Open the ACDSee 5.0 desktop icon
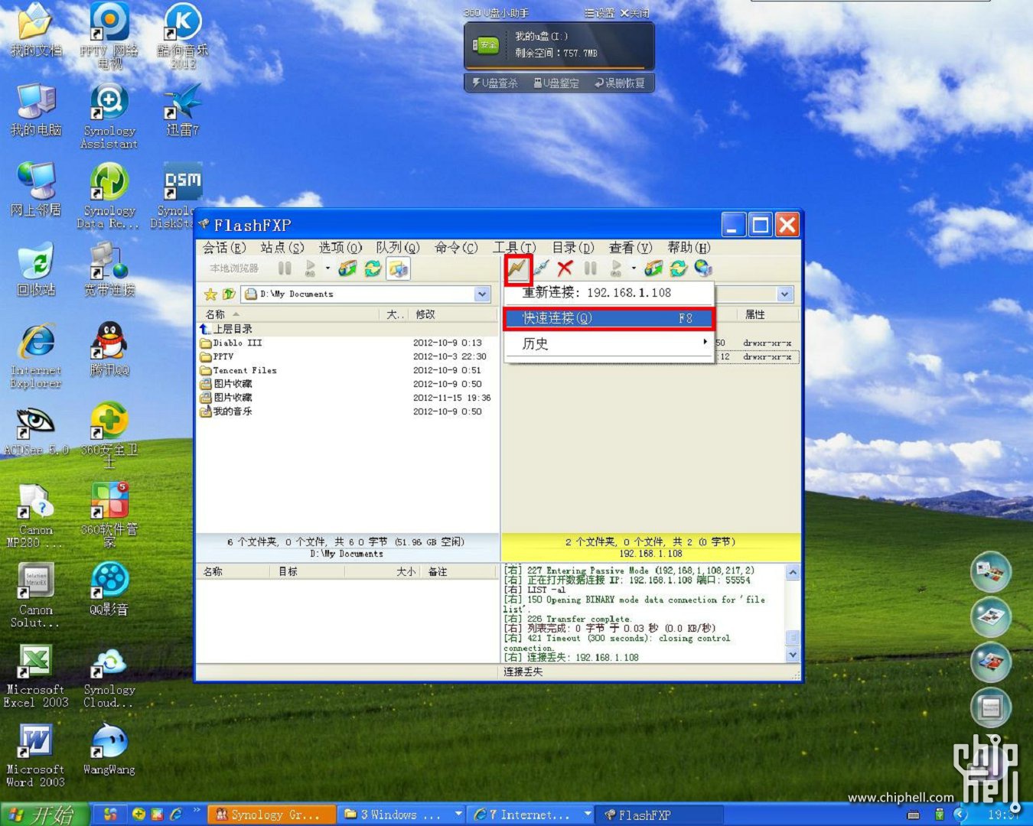Screen dimensions: 1033x826 click(36, 429)
